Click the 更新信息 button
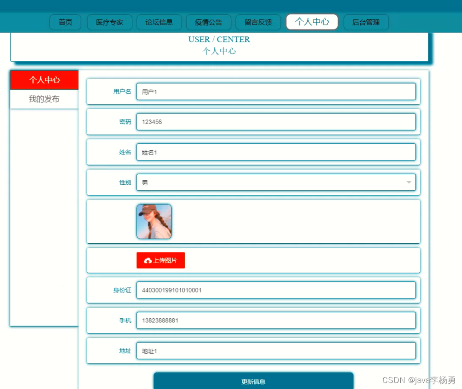462x389 pixels. (253, 381)
